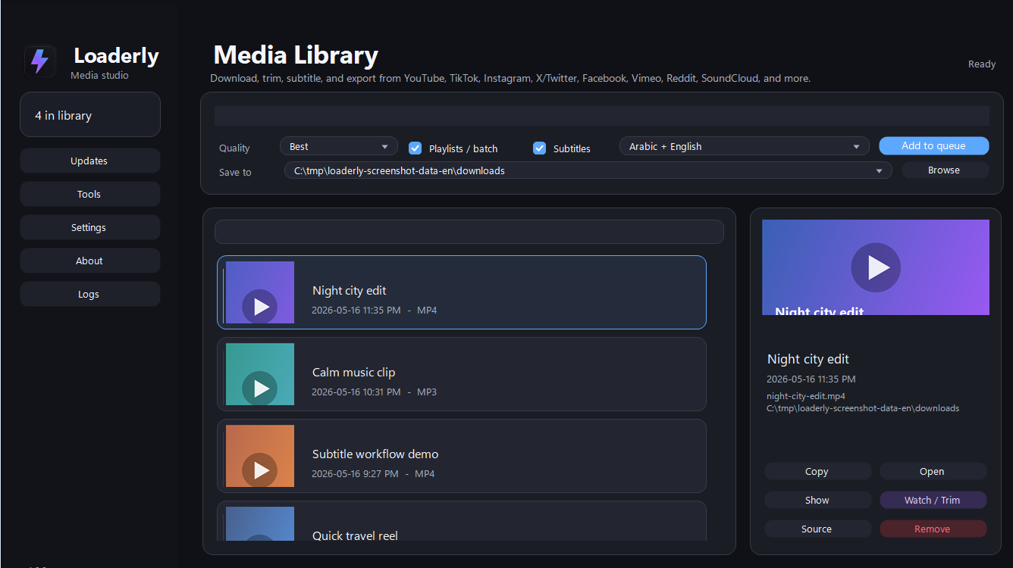Click the large preview play button
The width and height of the screenshot is (1013, 568).
876,267
